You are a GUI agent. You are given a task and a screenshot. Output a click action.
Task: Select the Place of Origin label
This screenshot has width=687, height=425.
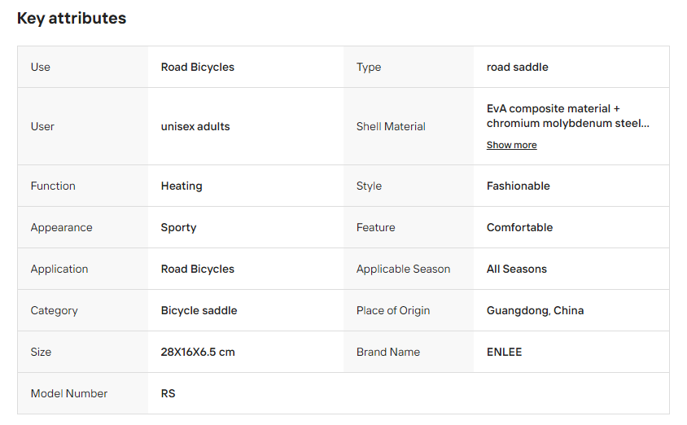click(x=393, y=311)
